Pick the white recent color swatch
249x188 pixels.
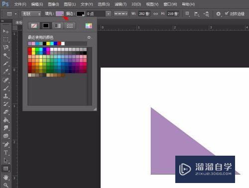coord(63,43)
